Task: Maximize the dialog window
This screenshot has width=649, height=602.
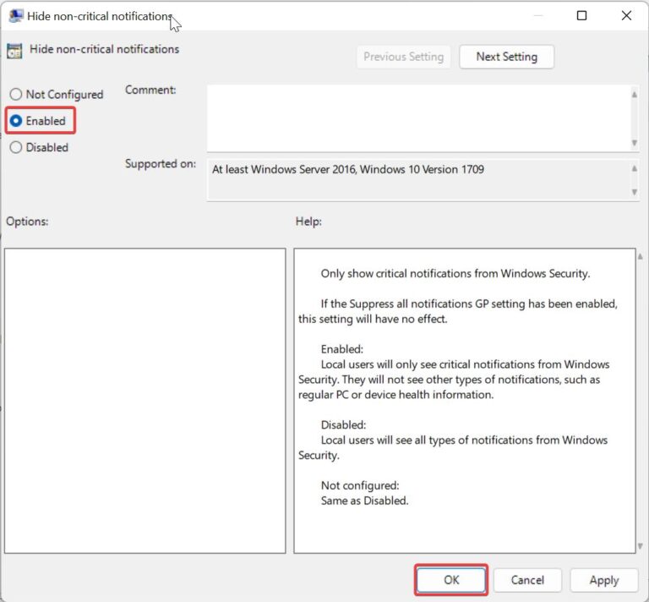Action: click(581, 16)
